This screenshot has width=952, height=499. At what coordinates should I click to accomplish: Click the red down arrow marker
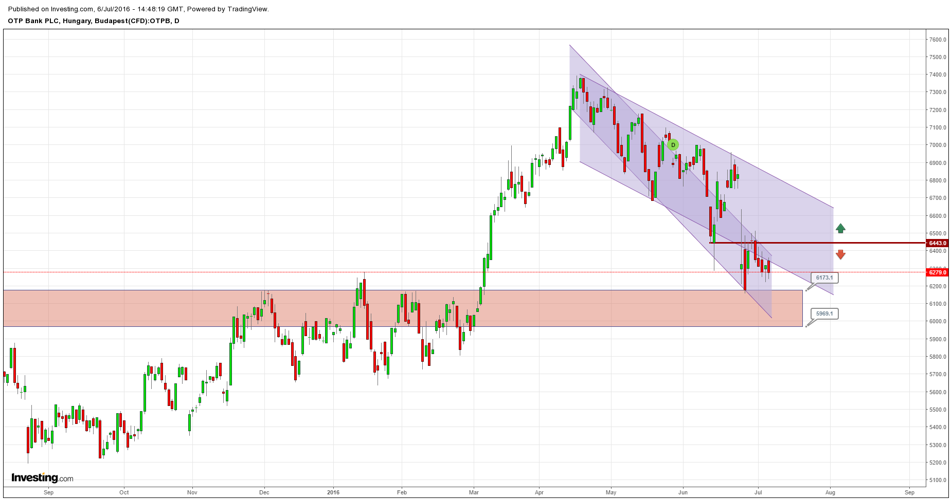click(x=840, y=254)
